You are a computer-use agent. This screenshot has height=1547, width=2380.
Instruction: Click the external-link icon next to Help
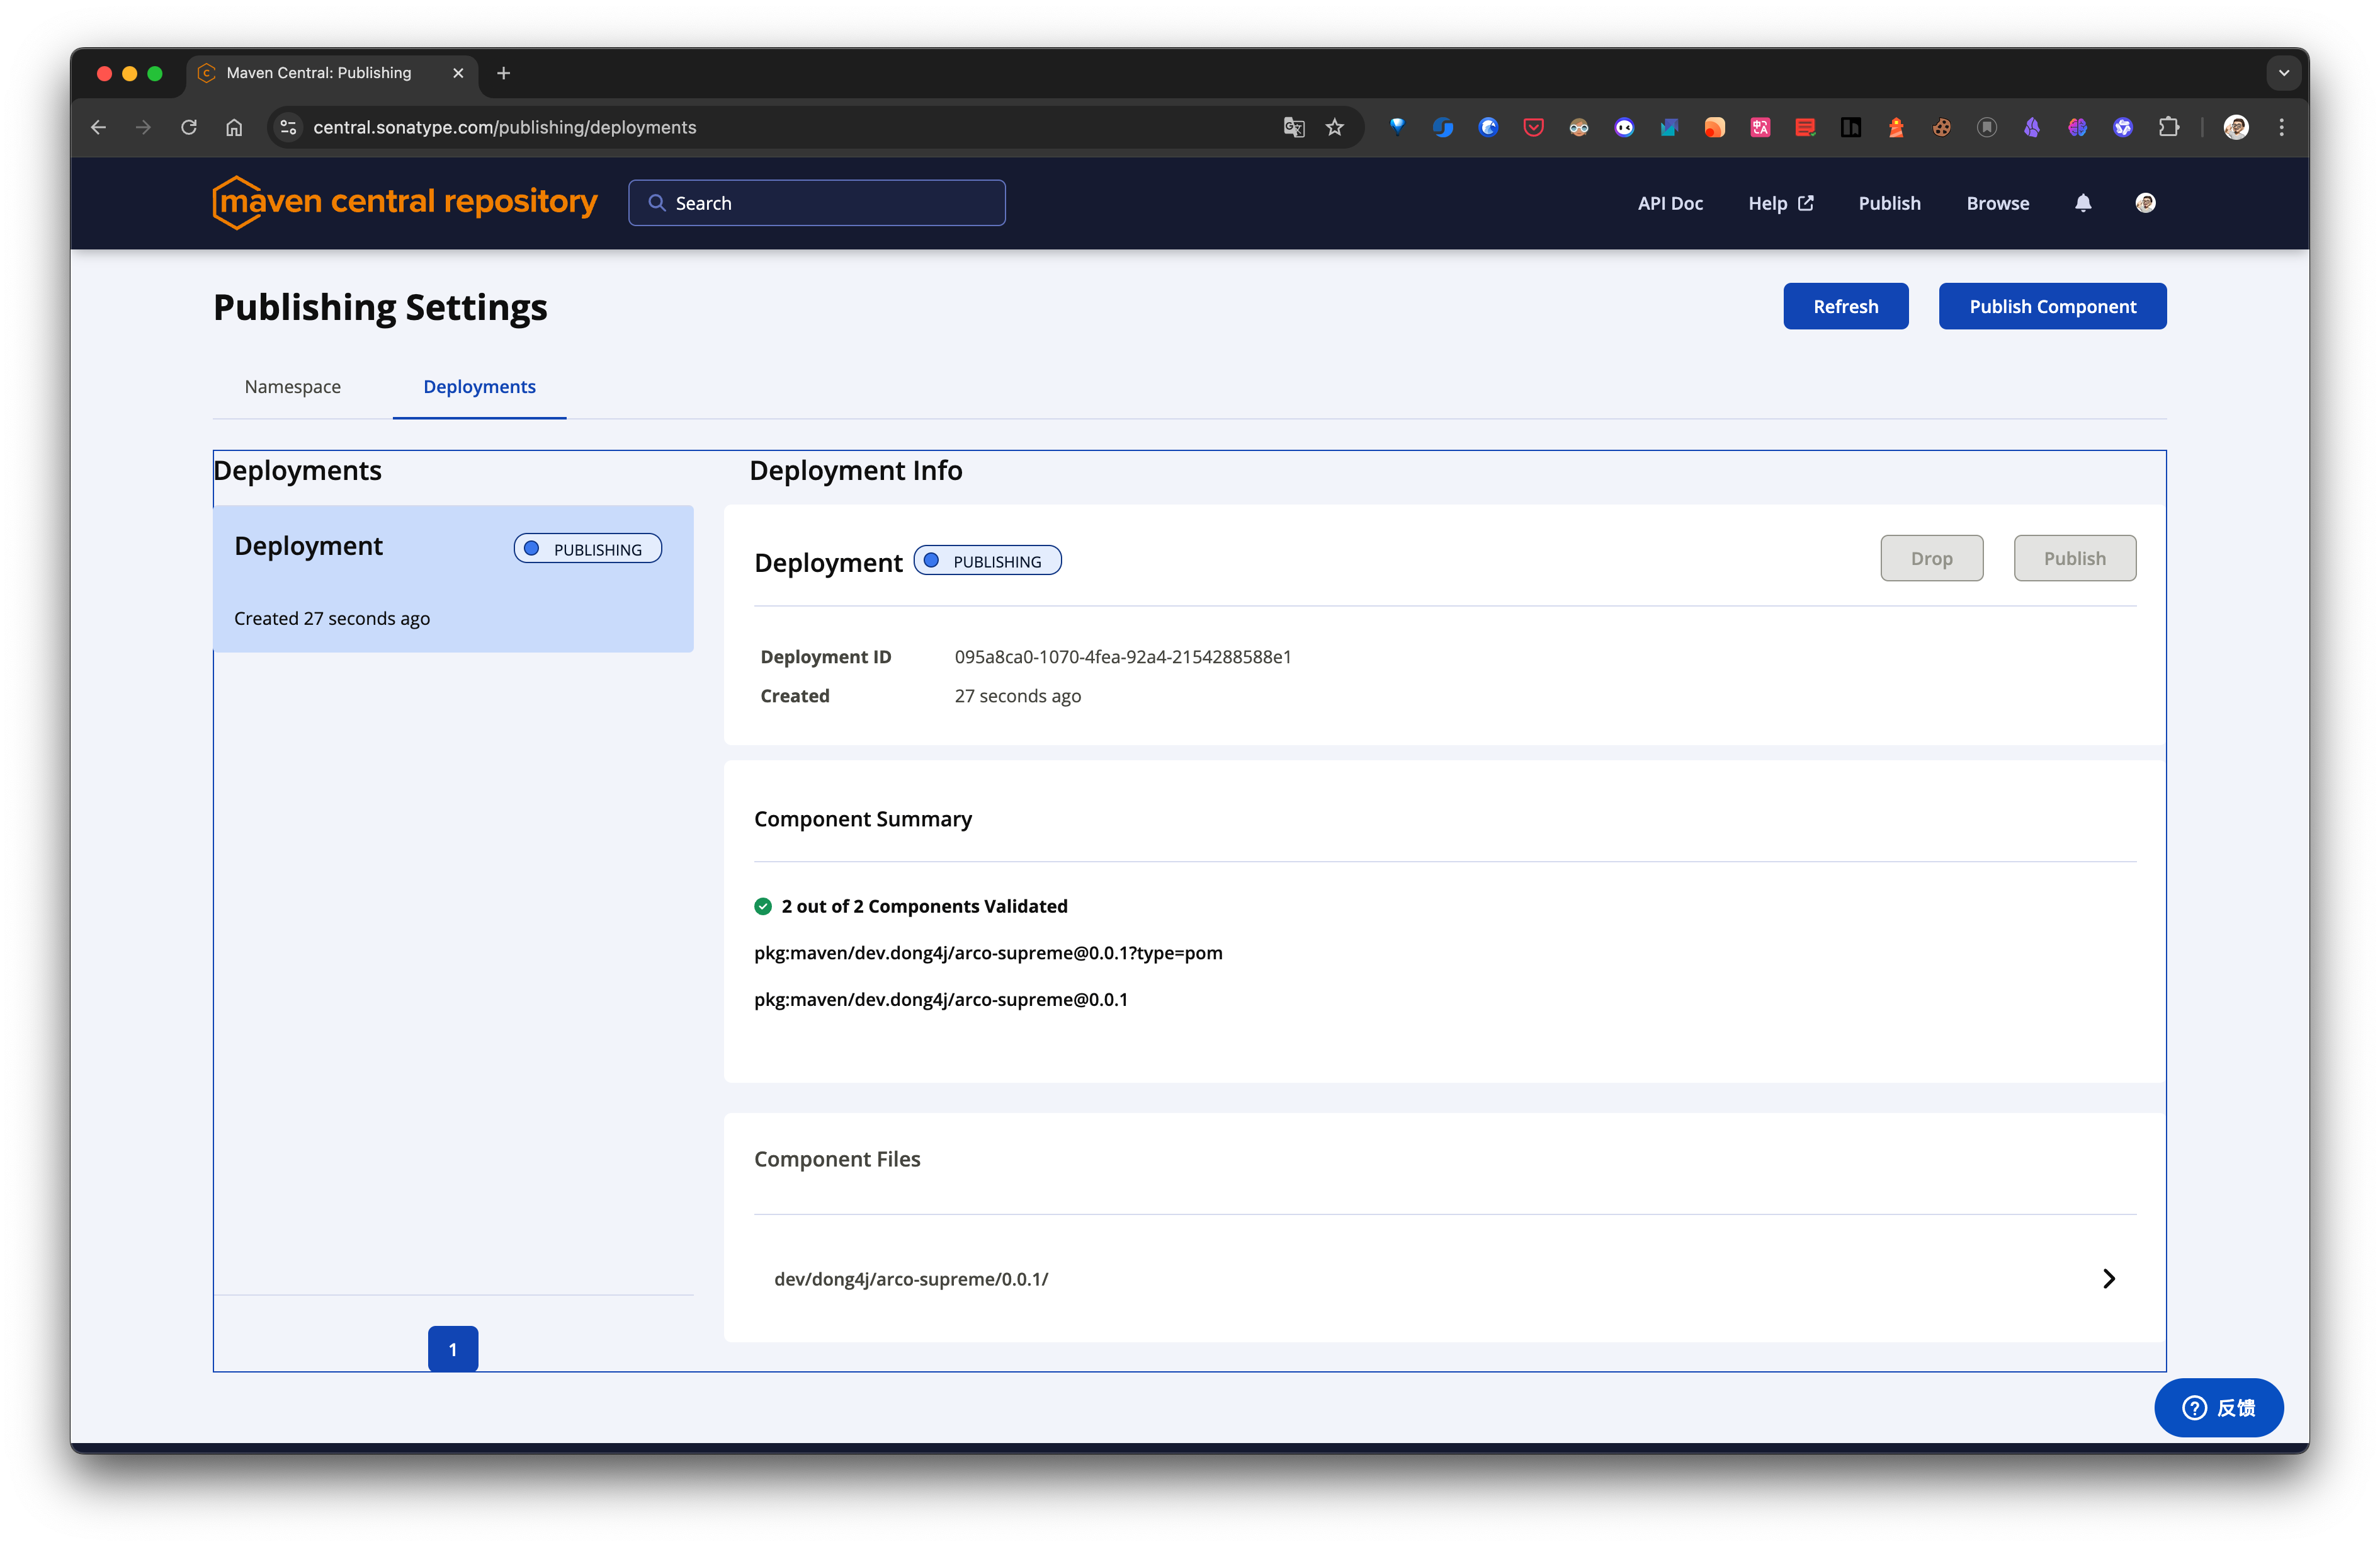point(1806,203)
